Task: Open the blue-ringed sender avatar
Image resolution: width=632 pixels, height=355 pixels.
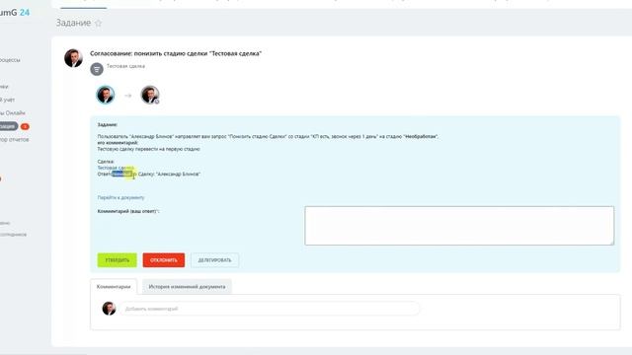Action: [106, 95]
